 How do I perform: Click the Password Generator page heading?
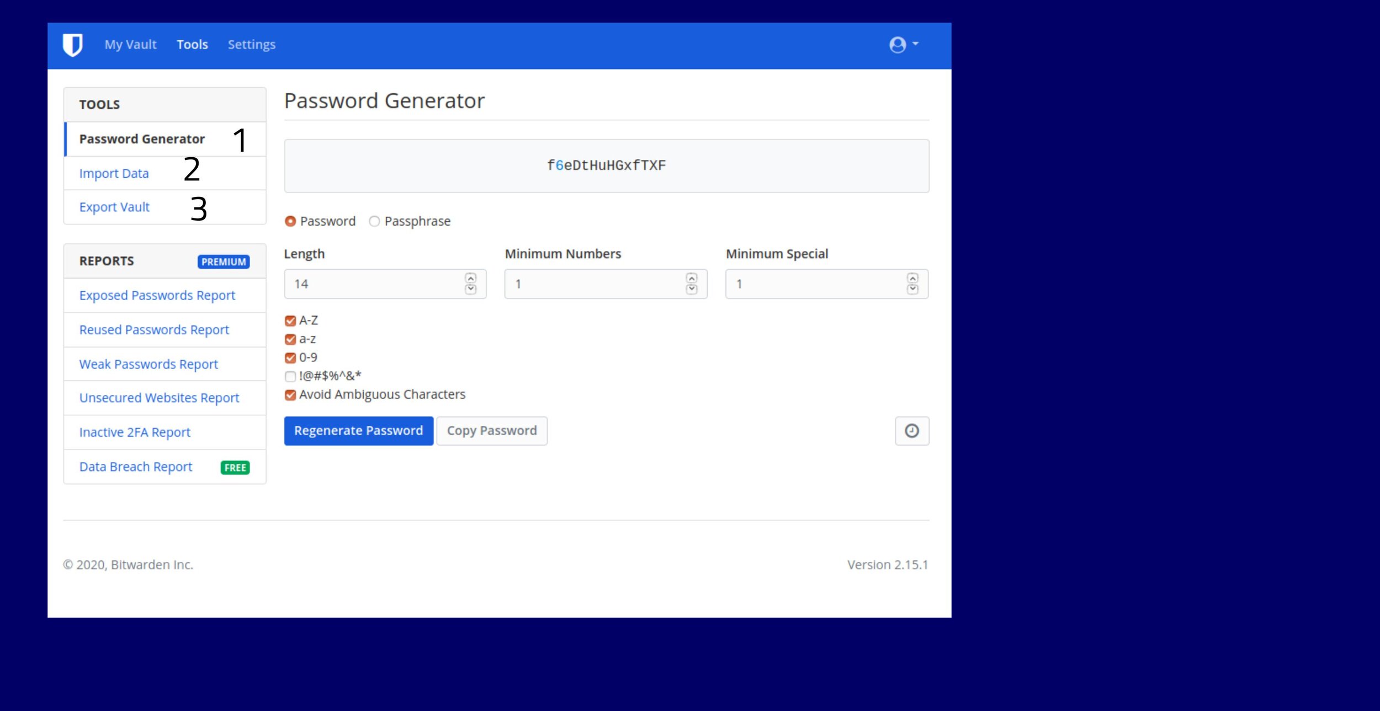[x=385, y=101]
